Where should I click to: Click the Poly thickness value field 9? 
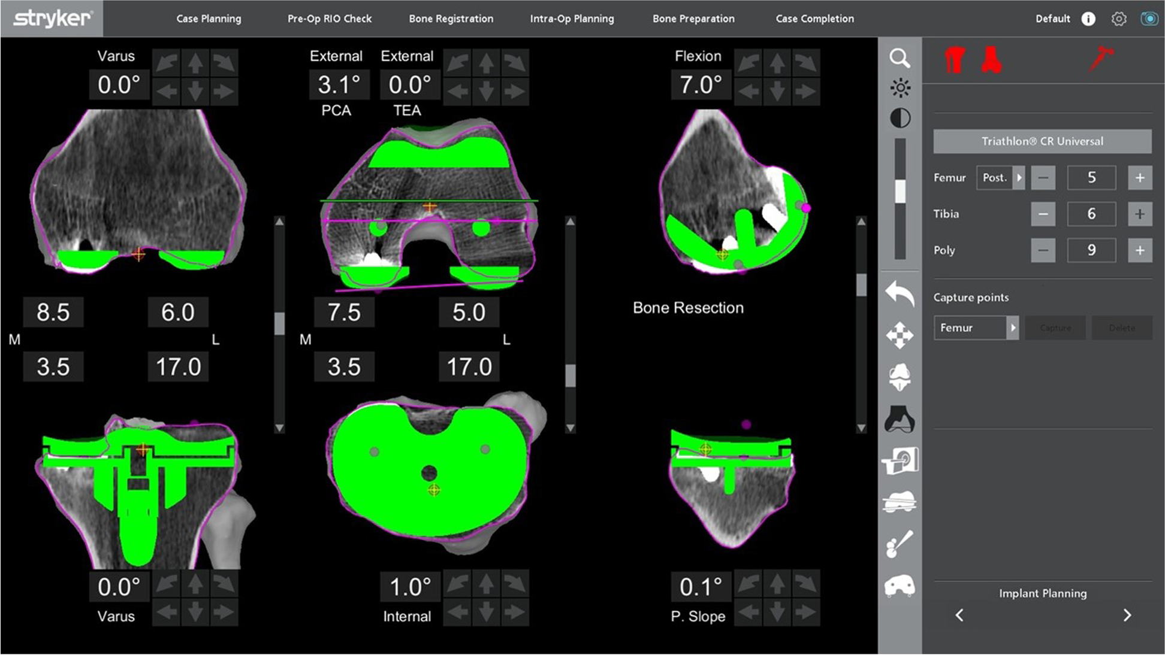click(x=1091, y=250)
